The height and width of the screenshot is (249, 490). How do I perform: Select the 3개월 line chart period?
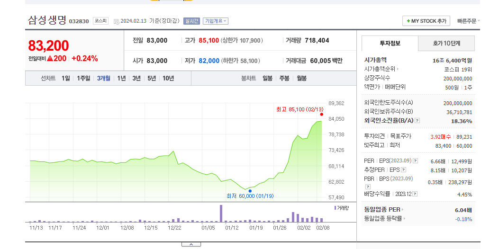103,78
